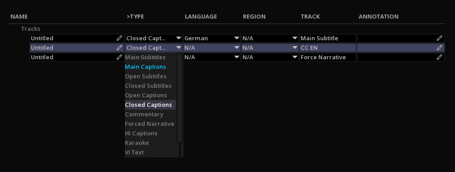Select Karaoke in the type list

(137, 143)
